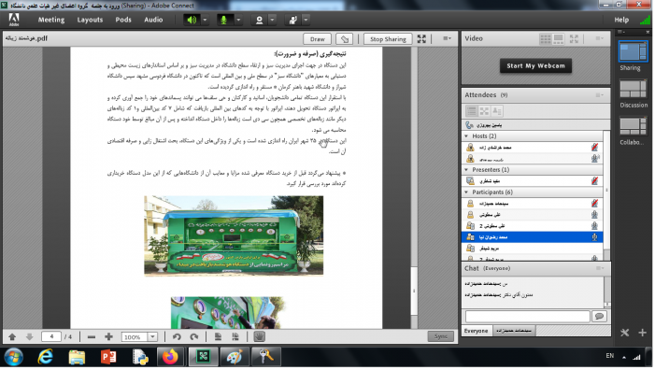Zoom in with the plus icon
Screen dimensions: 655x370
point(108,336)
